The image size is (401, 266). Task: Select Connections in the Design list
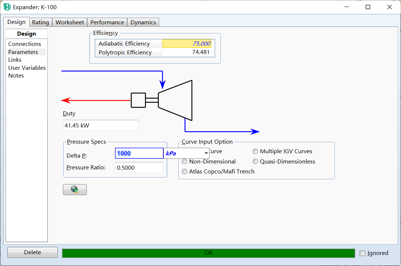coord(25,44)
